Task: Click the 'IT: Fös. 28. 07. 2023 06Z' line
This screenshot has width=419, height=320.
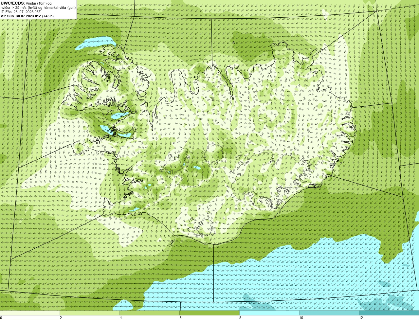Action: click(x=21, y=11)
